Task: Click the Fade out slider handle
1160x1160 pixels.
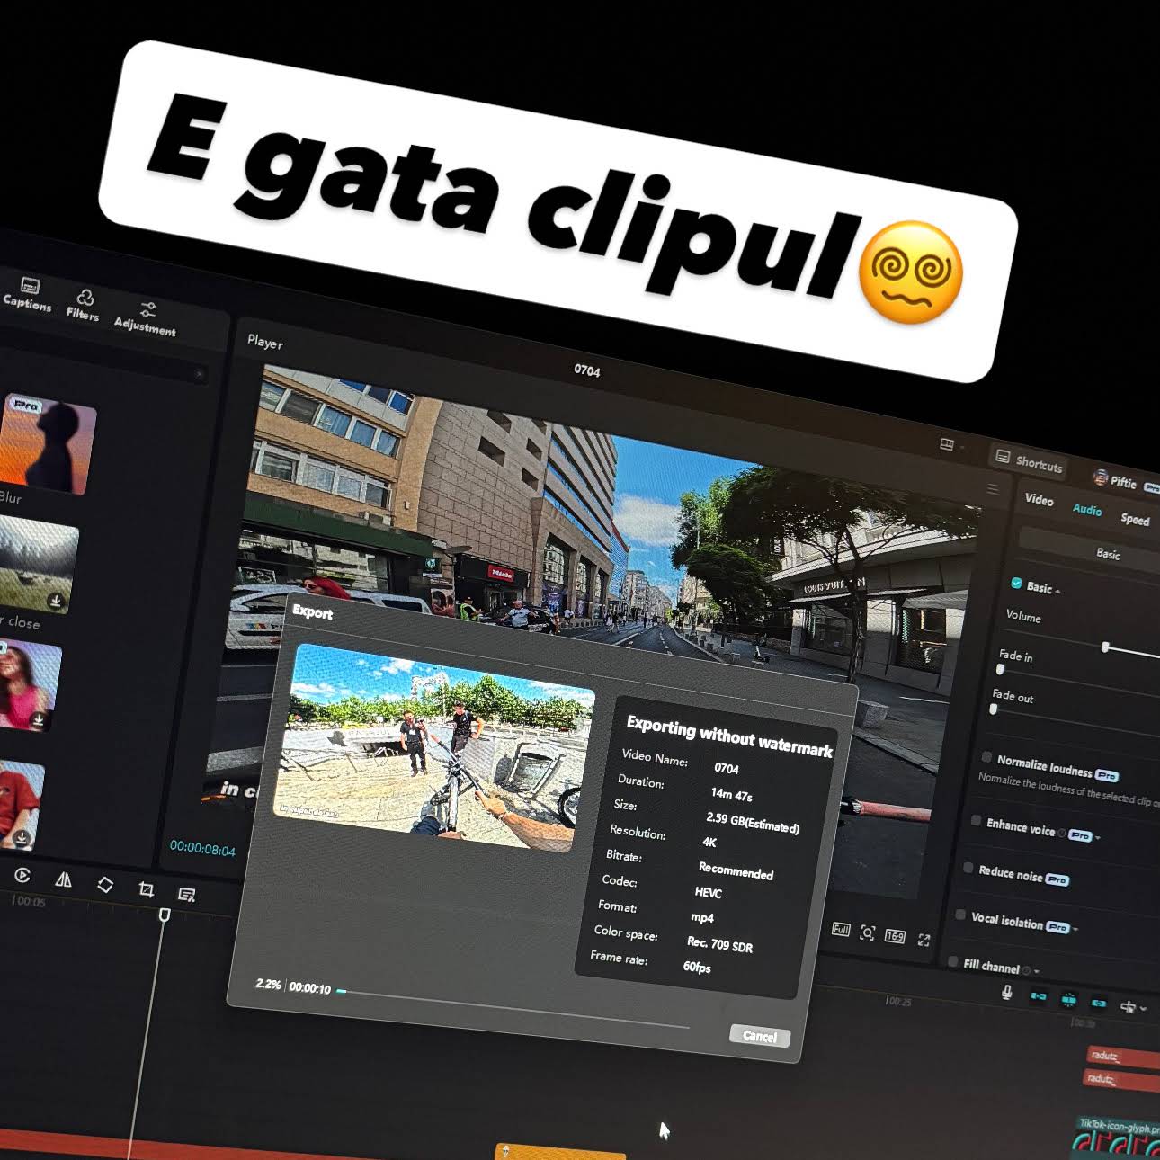Action: pos(993,709)
